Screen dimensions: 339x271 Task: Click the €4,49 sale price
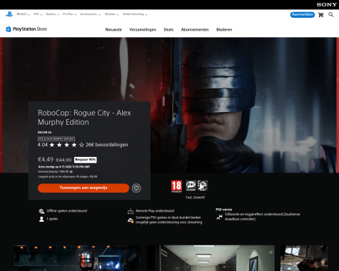click(46, 160)
